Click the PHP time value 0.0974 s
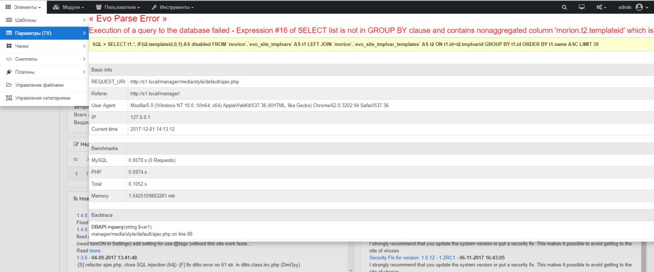This screenshot has height=272, width=654. coord(138,172)
